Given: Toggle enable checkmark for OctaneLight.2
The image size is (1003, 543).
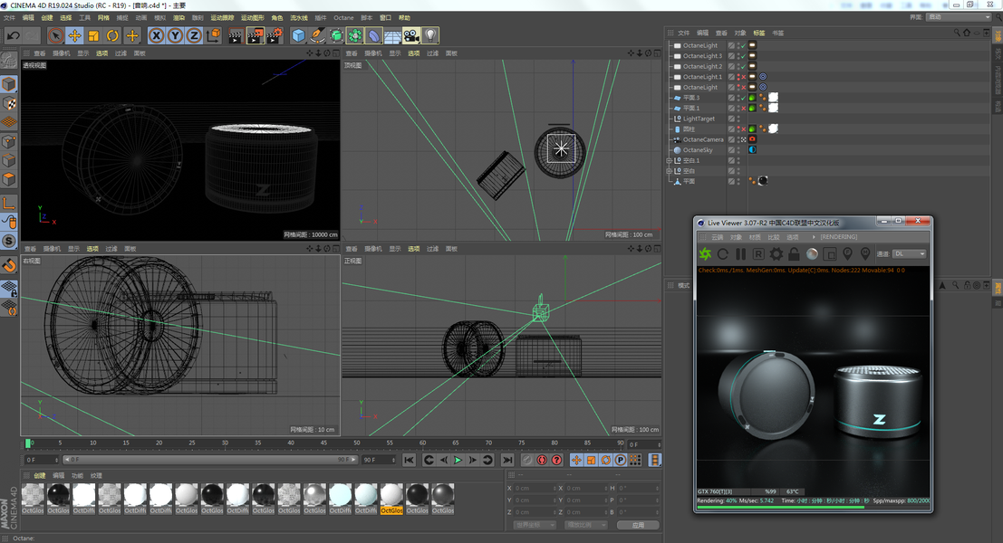Looking at the screenshot, I should 743,66.
